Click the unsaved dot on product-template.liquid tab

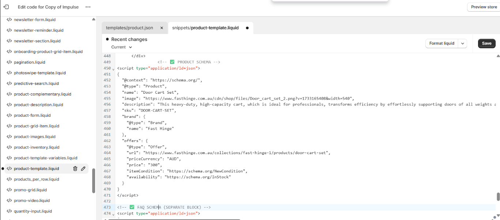coord(247,28)
